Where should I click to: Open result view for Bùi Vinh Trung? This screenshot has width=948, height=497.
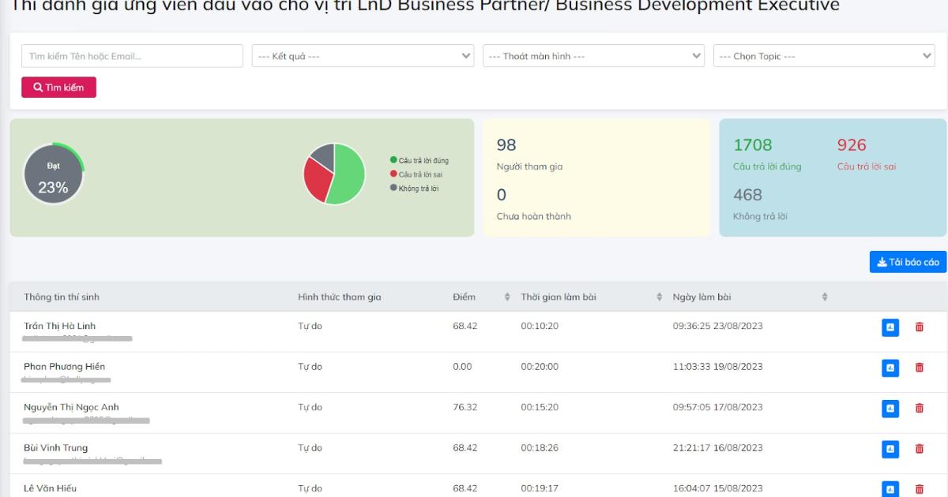pos(890,449)
